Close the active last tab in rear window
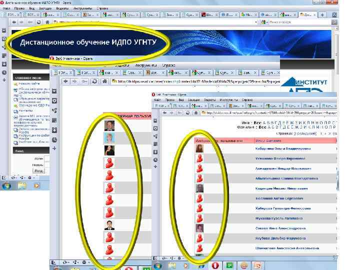The image size is (360, 270). [x=314, y=15]
